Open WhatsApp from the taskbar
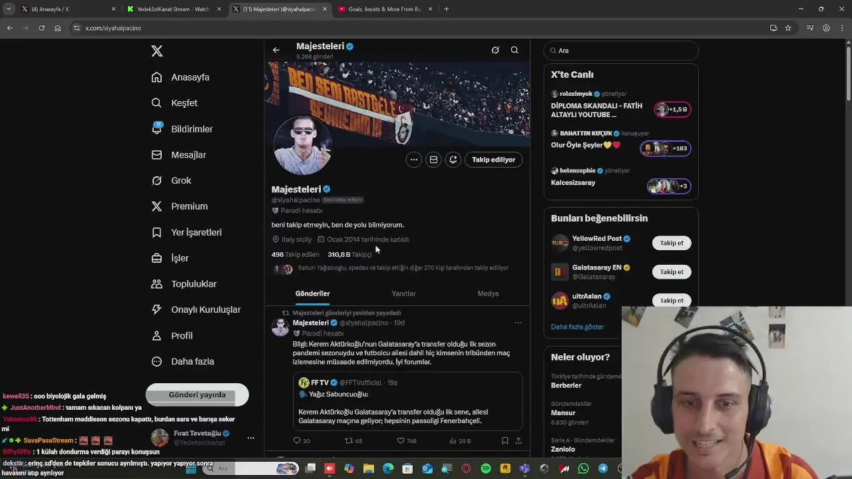The image size is (852, 479). click(584, 468)
